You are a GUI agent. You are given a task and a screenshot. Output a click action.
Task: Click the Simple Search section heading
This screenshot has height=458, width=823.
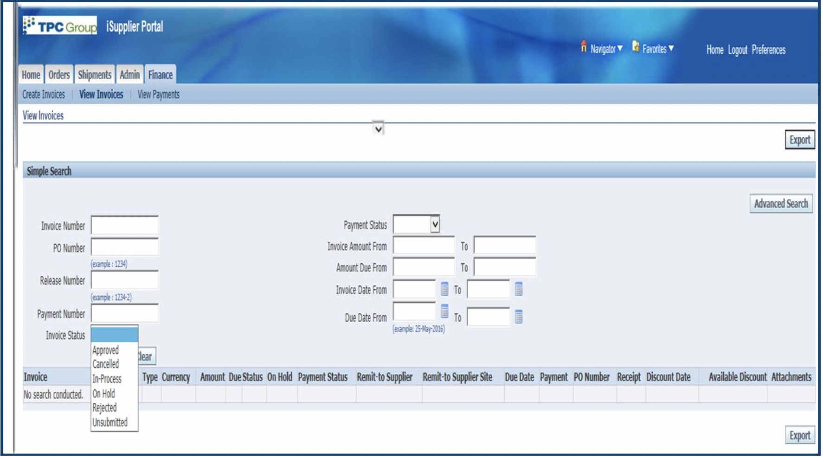(49, 171)
